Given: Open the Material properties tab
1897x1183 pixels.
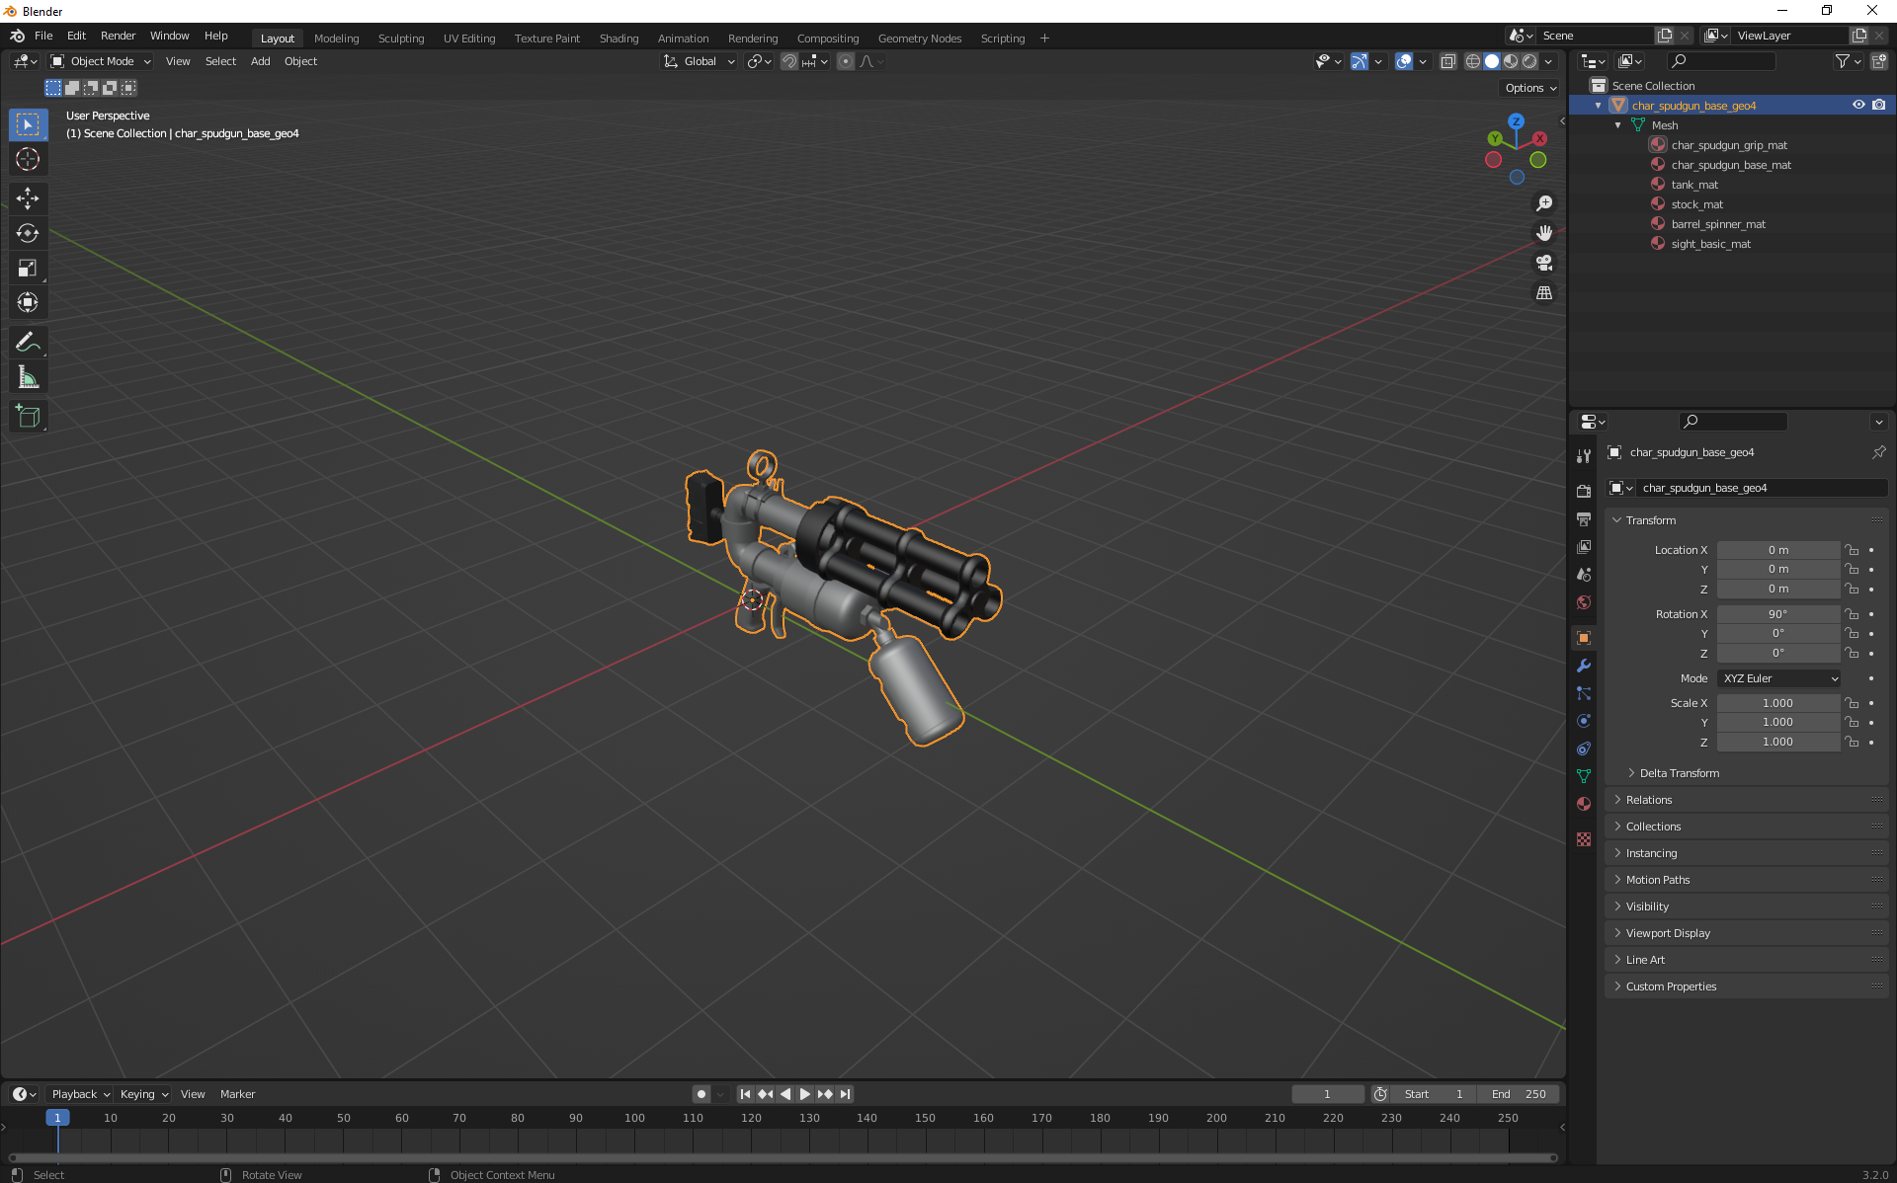Looking at the screenshot, I should [1584, 804].
